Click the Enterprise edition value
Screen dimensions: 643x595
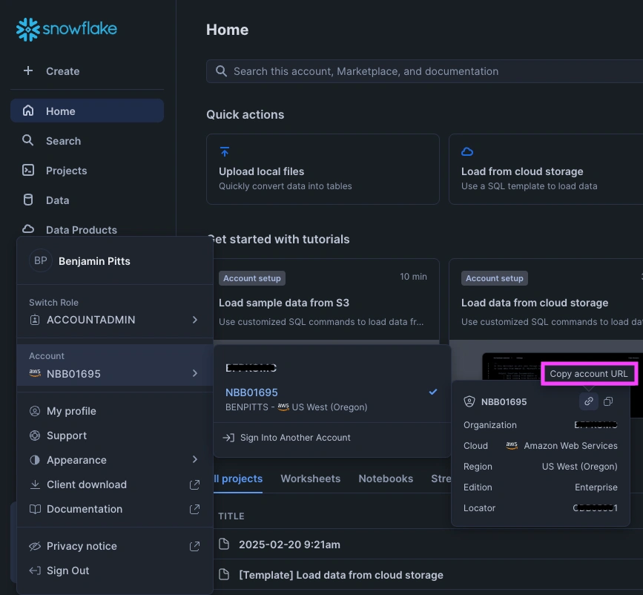pyautogui.click(x=596, y=487)
